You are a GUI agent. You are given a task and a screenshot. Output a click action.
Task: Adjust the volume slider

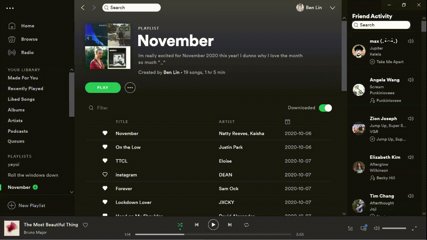[x=394, y=228]
